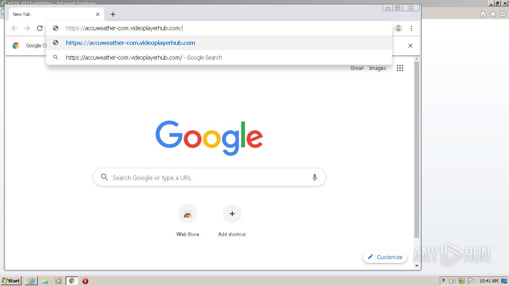This screenshot has width=509, height=286.
Task: Click the page scrollbar's down arrow
Action: coord(417,266)
